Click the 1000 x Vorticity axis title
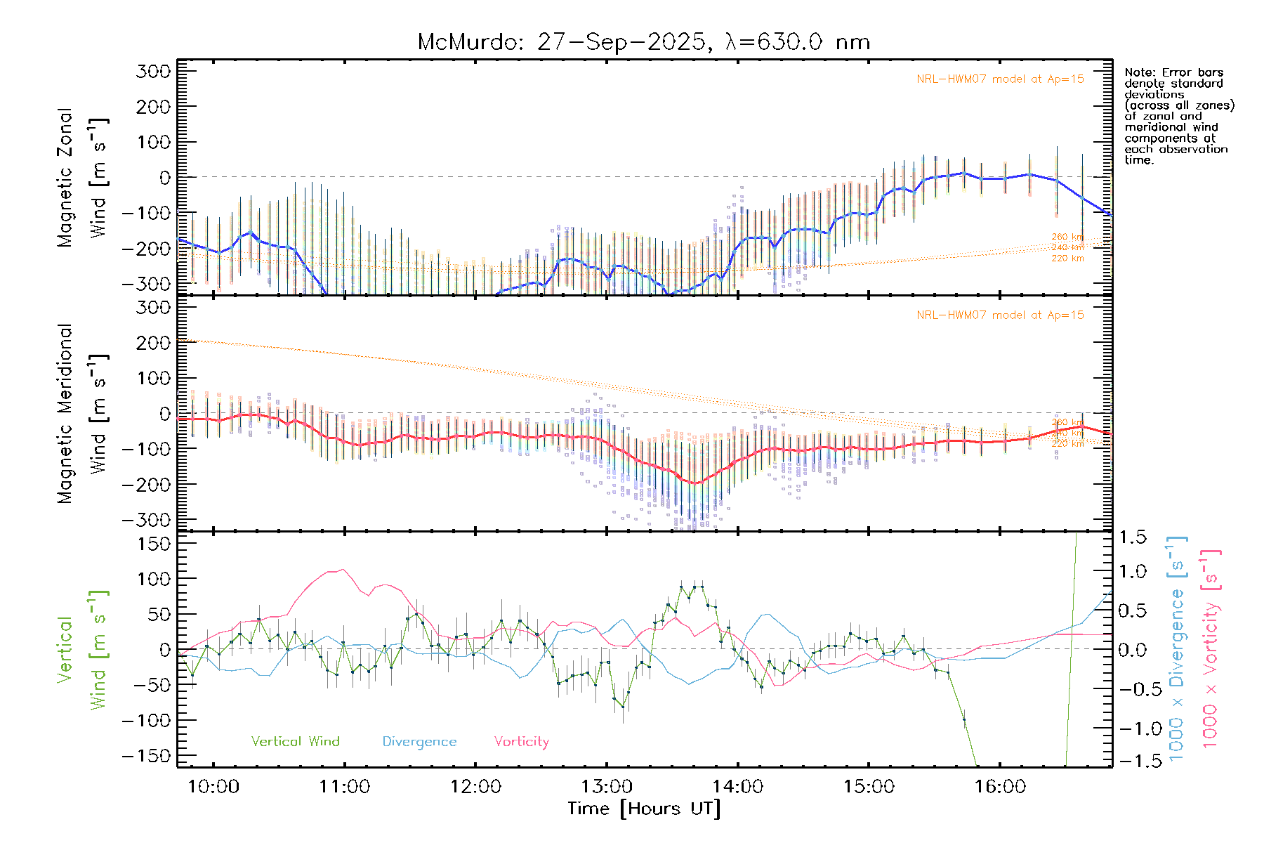The image size is (1264, 843). point(1210,649)
